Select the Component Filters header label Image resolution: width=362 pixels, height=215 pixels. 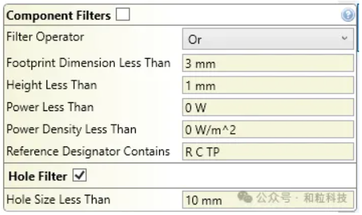coord(59,16)
